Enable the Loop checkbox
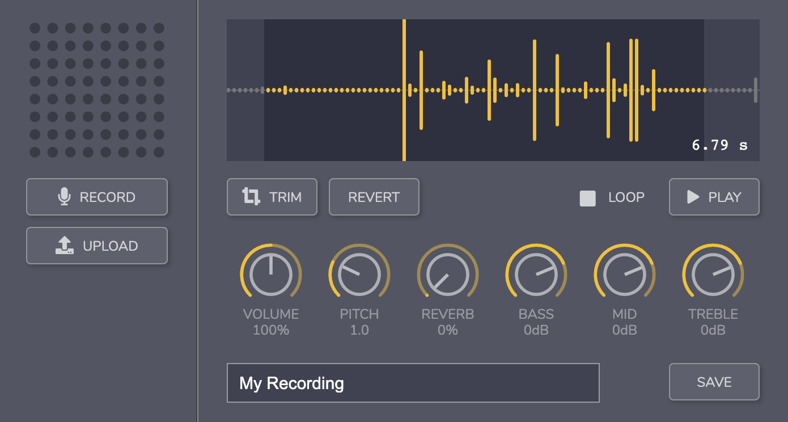 (x=588, y=197)
